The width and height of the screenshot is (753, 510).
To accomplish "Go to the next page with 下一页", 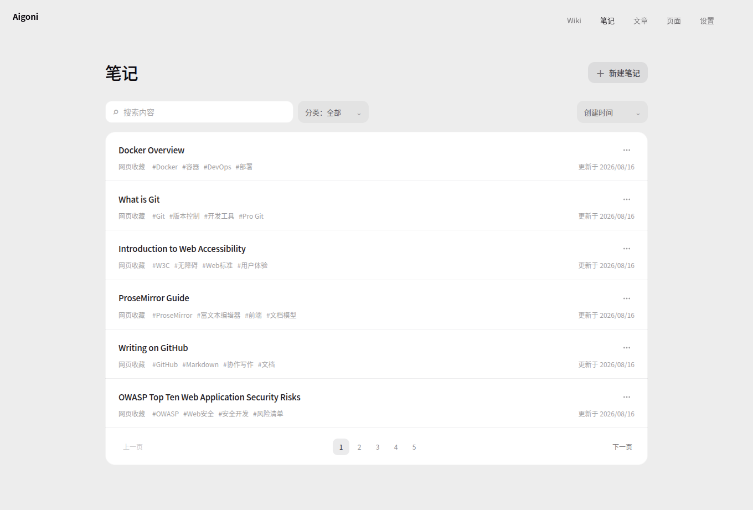I will pyautogui.click(x=622, y=447).
